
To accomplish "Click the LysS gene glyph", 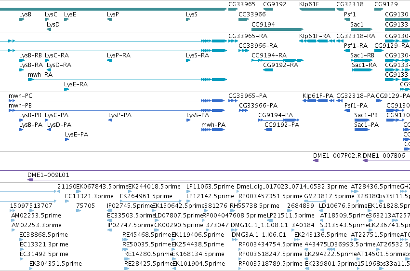I will pos(188,19).
